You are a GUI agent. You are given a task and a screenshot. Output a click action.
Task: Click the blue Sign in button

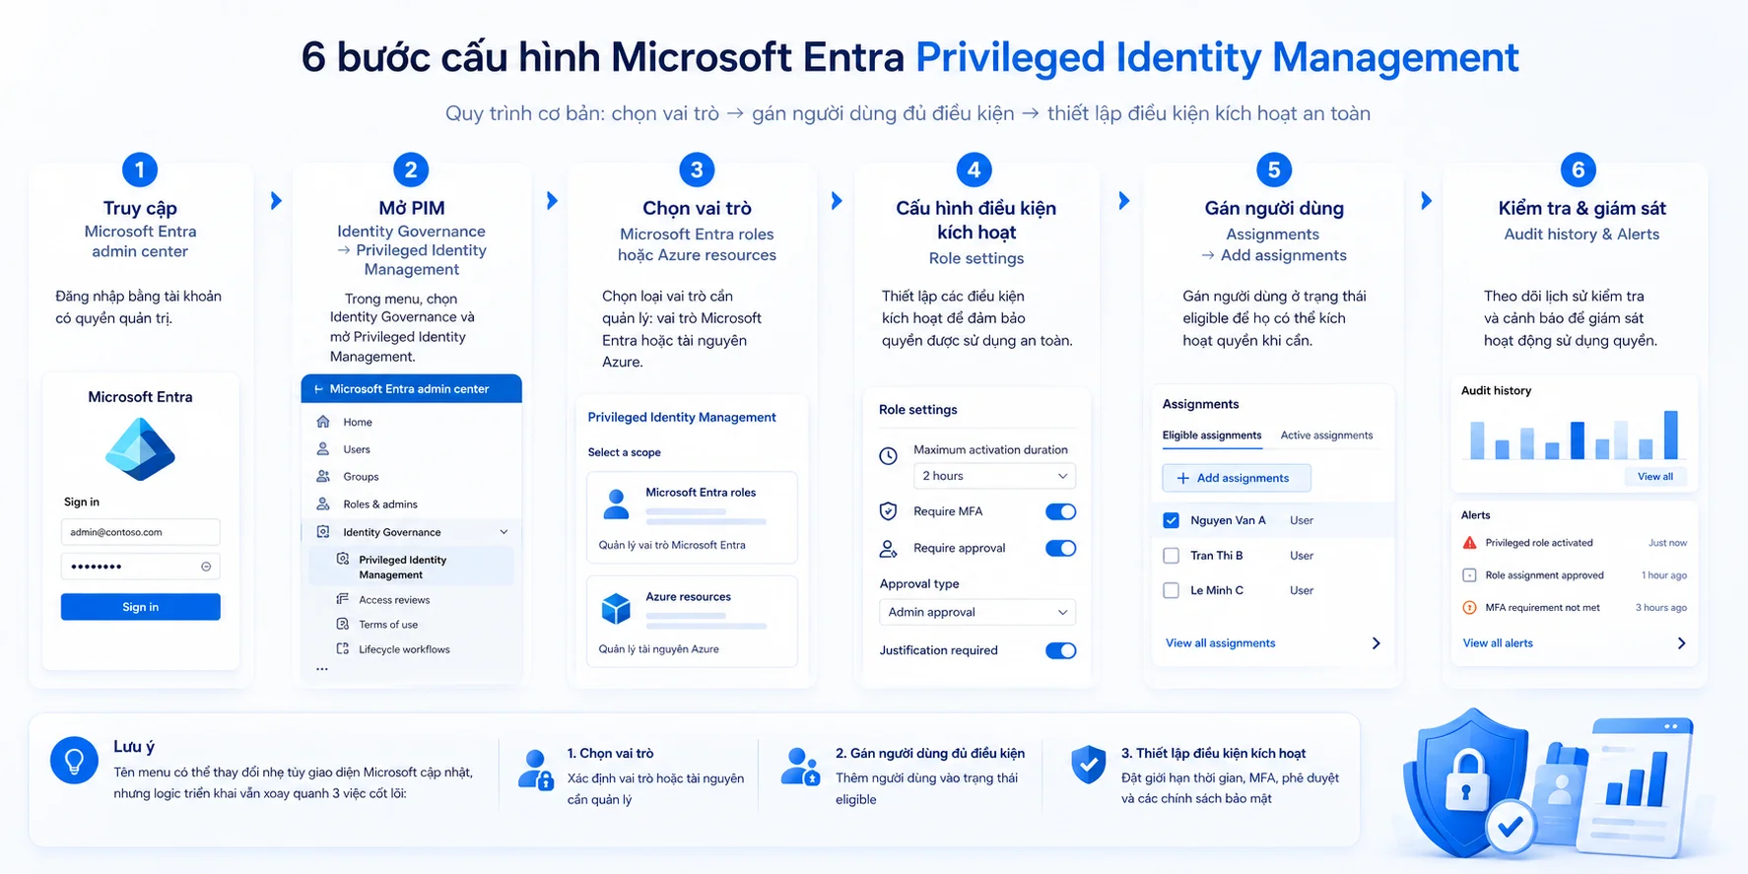click(x=140, y=607)
